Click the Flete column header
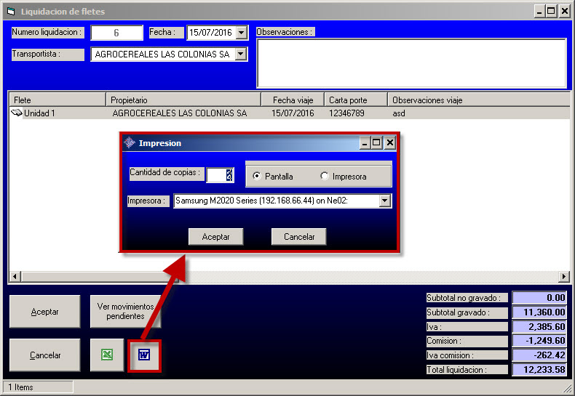 57,100
